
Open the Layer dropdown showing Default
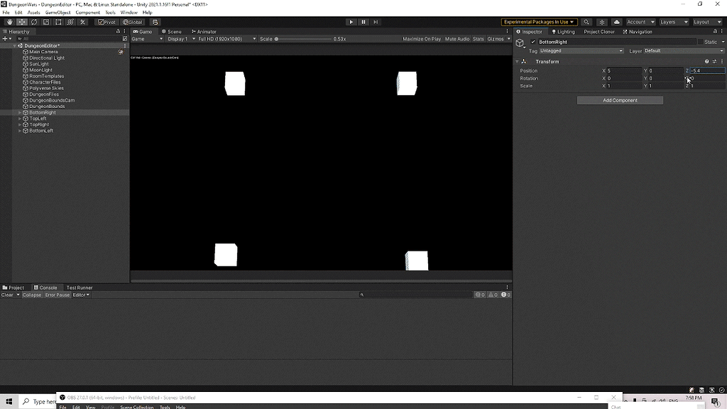pos(684,50)
